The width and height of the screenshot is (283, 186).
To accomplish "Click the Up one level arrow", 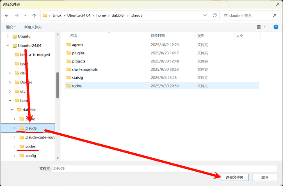I will click(34, 16).
